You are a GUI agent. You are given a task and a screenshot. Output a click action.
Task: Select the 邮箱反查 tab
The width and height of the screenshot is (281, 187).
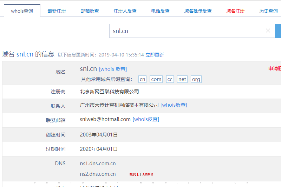90,11
